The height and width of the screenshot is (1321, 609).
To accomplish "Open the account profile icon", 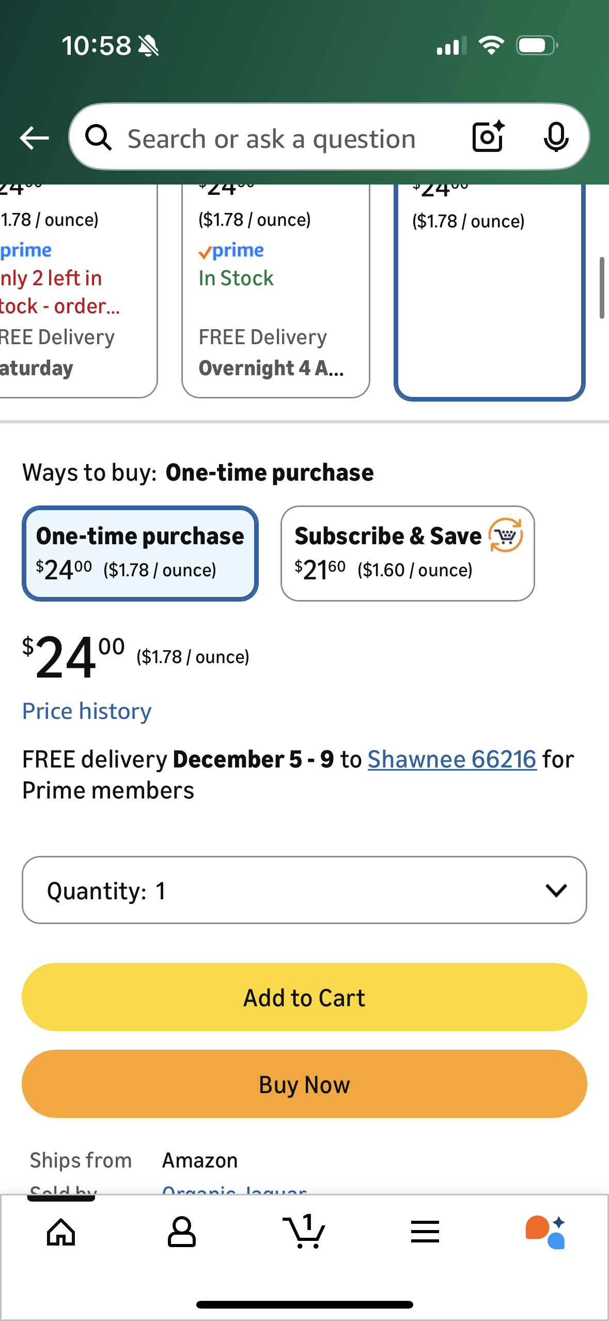I will (x=181, y=1232).
